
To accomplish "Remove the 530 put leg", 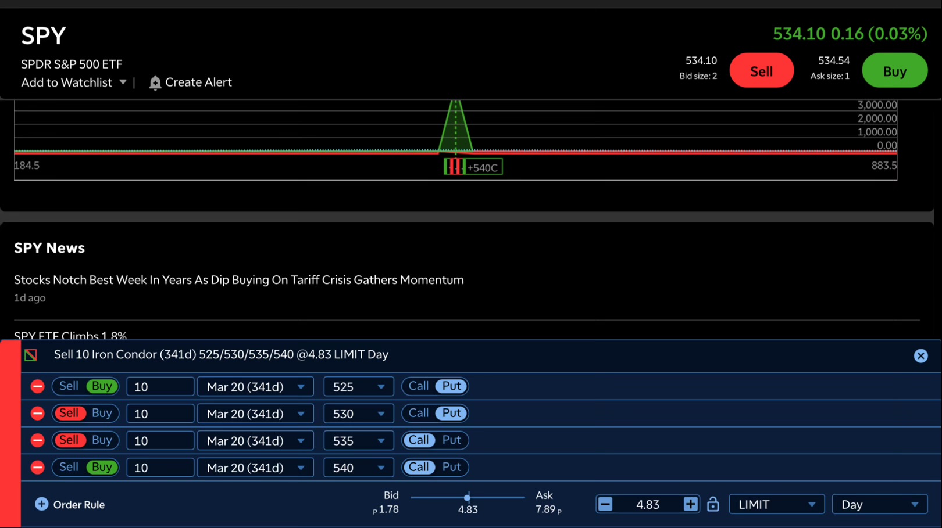I will tap(37, 413).
